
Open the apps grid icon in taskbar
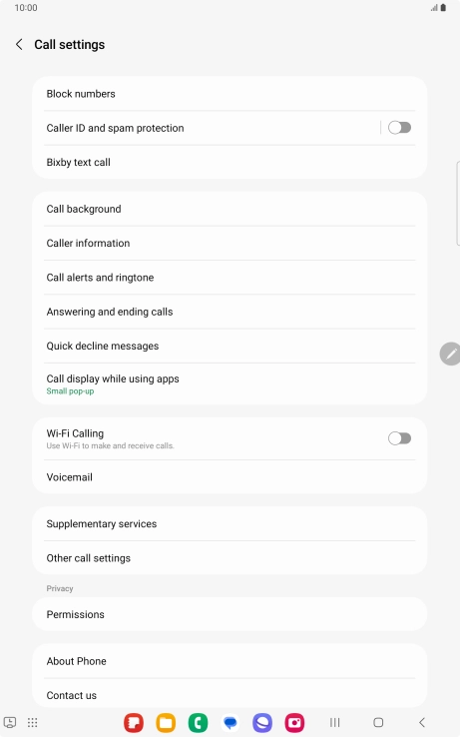32,722
